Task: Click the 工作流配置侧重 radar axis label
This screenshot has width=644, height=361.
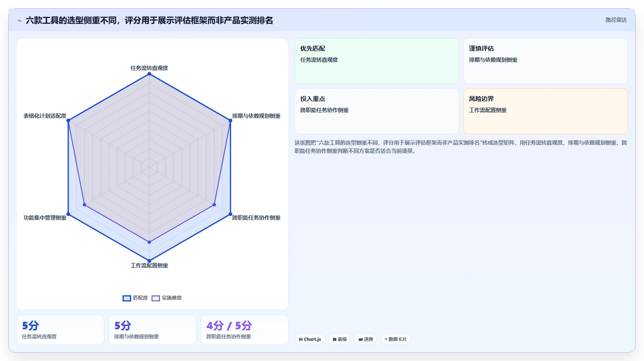Action: coord(149,265)
